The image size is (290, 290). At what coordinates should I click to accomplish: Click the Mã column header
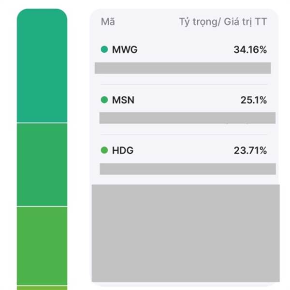pos(108,22)
